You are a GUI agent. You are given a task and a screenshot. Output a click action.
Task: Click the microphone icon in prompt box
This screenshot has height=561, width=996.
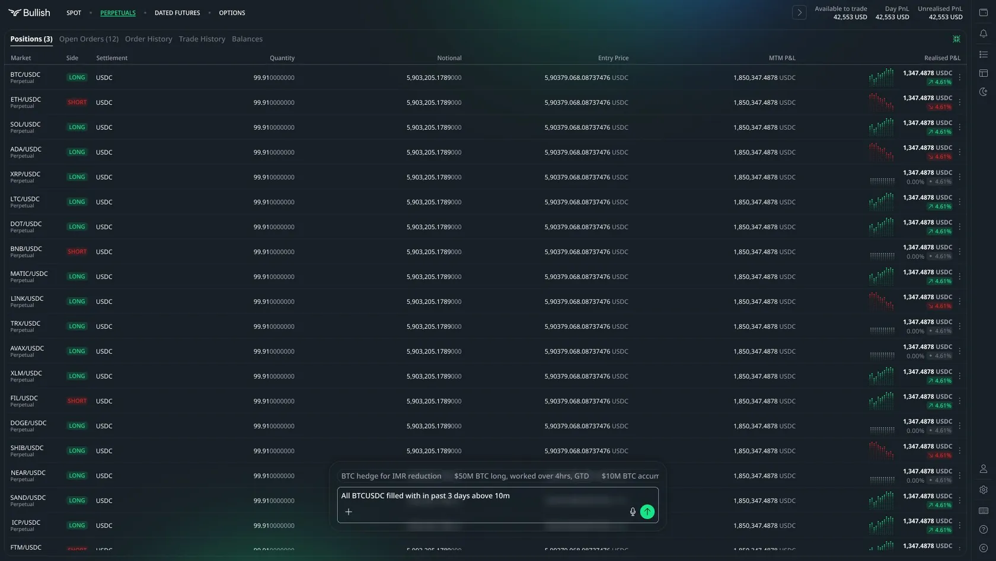point(633,512)
